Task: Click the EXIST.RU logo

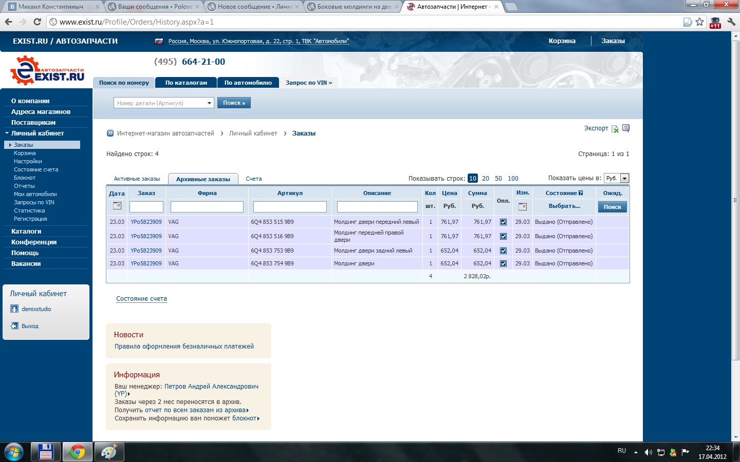Action: [47, 71]
